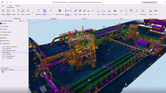Viewport: 166px width, 93px height.
Task: Click the Gas Terminal 2025-02-12 project button
Action: point(149,2)
